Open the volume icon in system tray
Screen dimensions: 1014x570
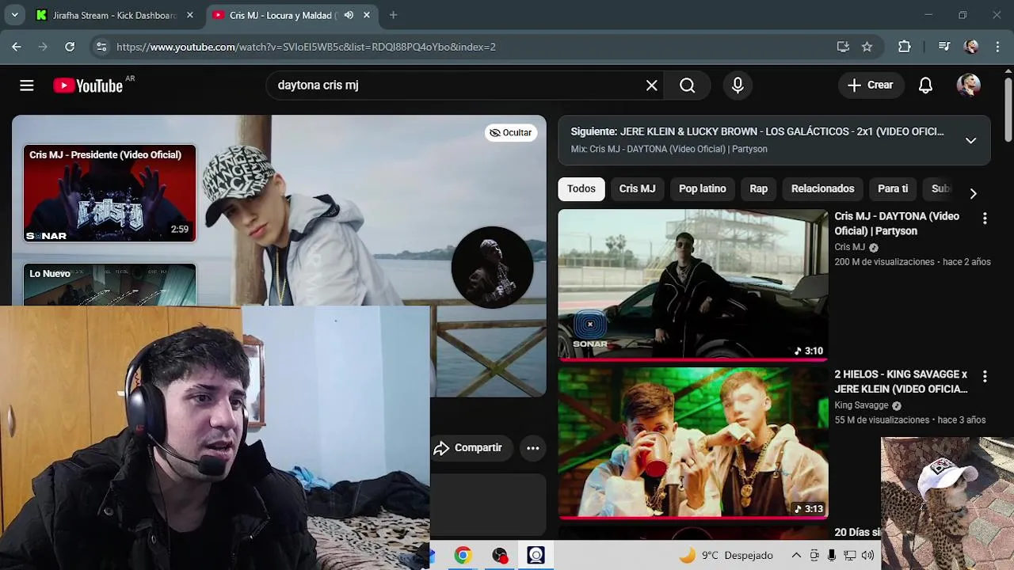867,556
